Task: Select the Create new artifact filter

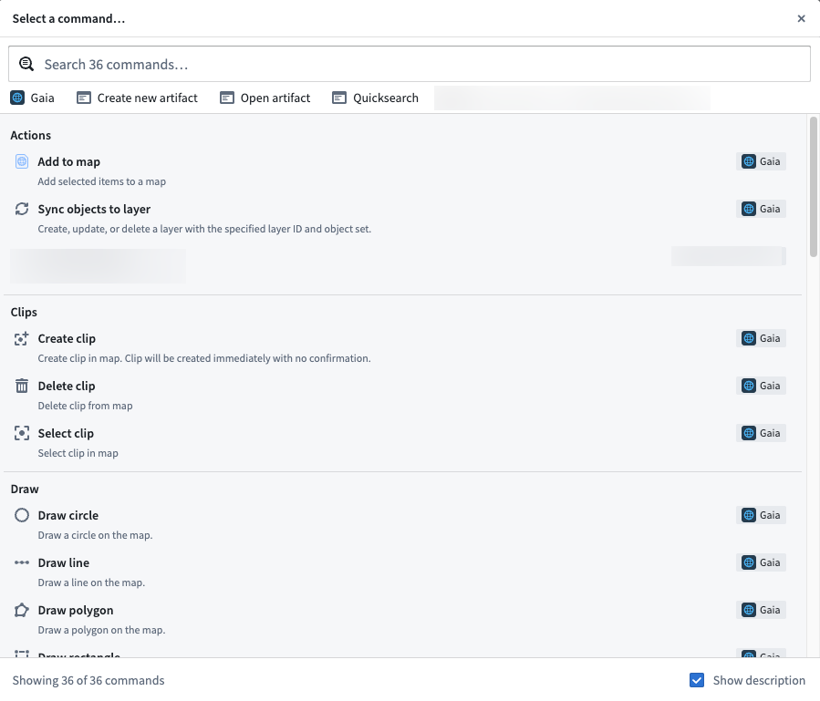Action: pyautogui.click(x=137, y=98)
